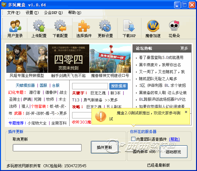Click the 上传配置 upload config icon

[x=39, y=28]
